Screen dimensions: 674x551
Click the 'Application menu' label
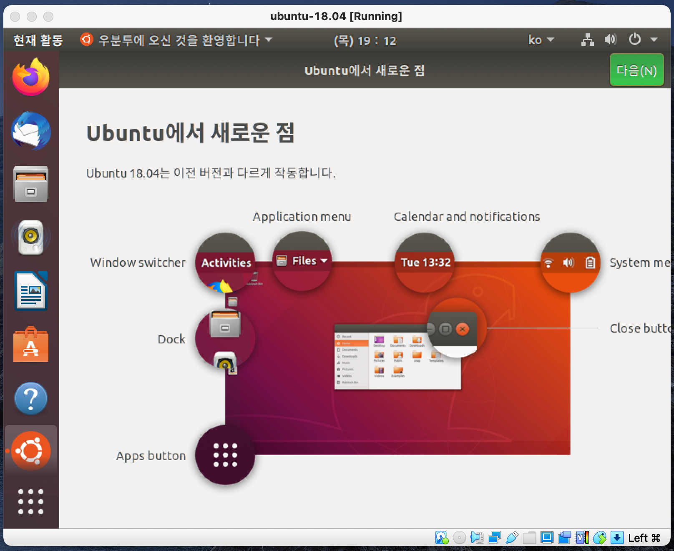coord(302,217)
